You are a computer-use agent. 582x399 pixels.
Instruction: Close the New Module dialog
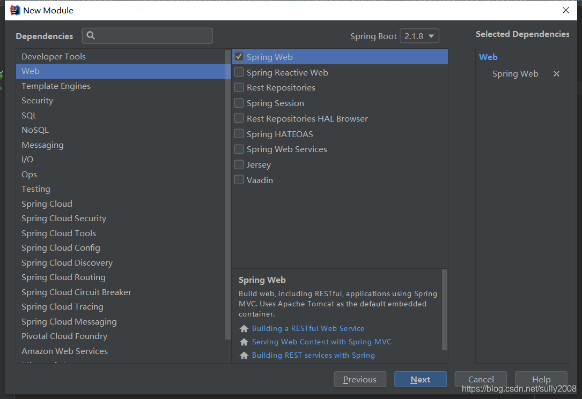pyautogui.click(x=566, y=10)
